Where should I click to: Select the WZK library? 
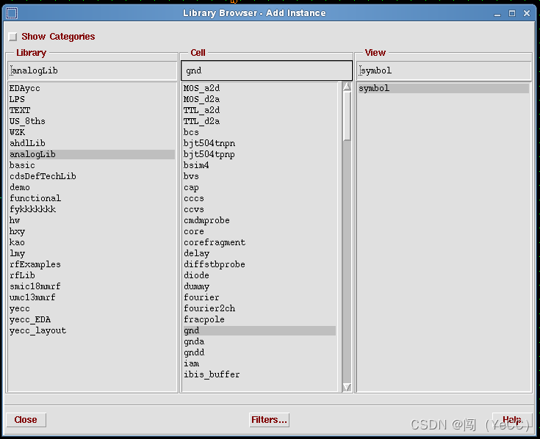pos(17,132)
